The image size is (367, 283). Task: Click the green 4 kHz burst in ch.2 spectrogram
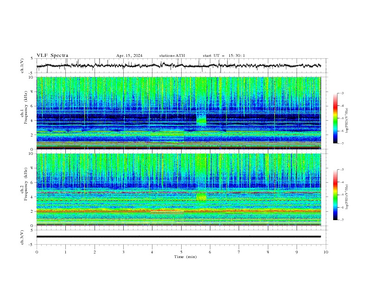coord(201,197)
